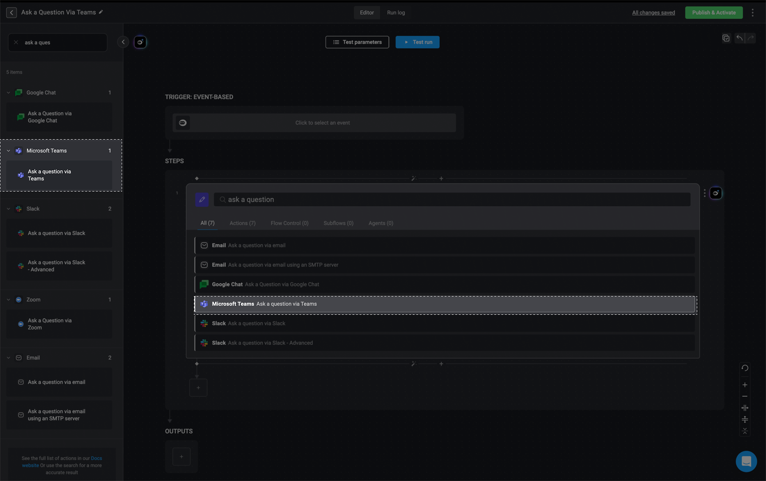Start a Test run

(418, 42)
